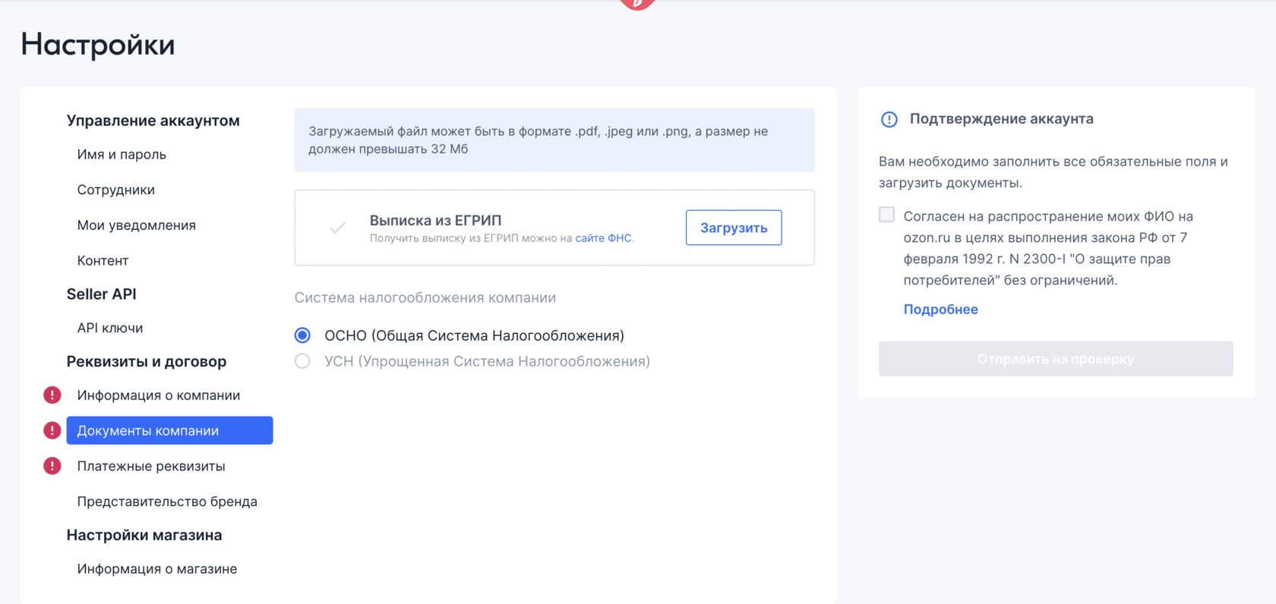Click the red logo at the top of the page
Viewport: 1276px width, 604px height.
637,4
